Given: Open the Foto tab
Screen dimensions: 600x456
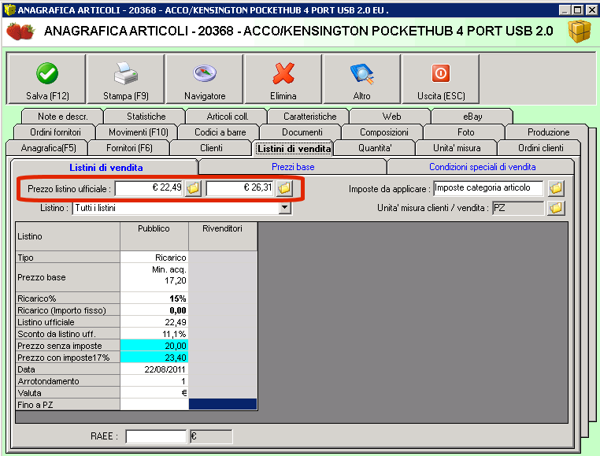Looking at the screenshot, I should pos(465,132).
